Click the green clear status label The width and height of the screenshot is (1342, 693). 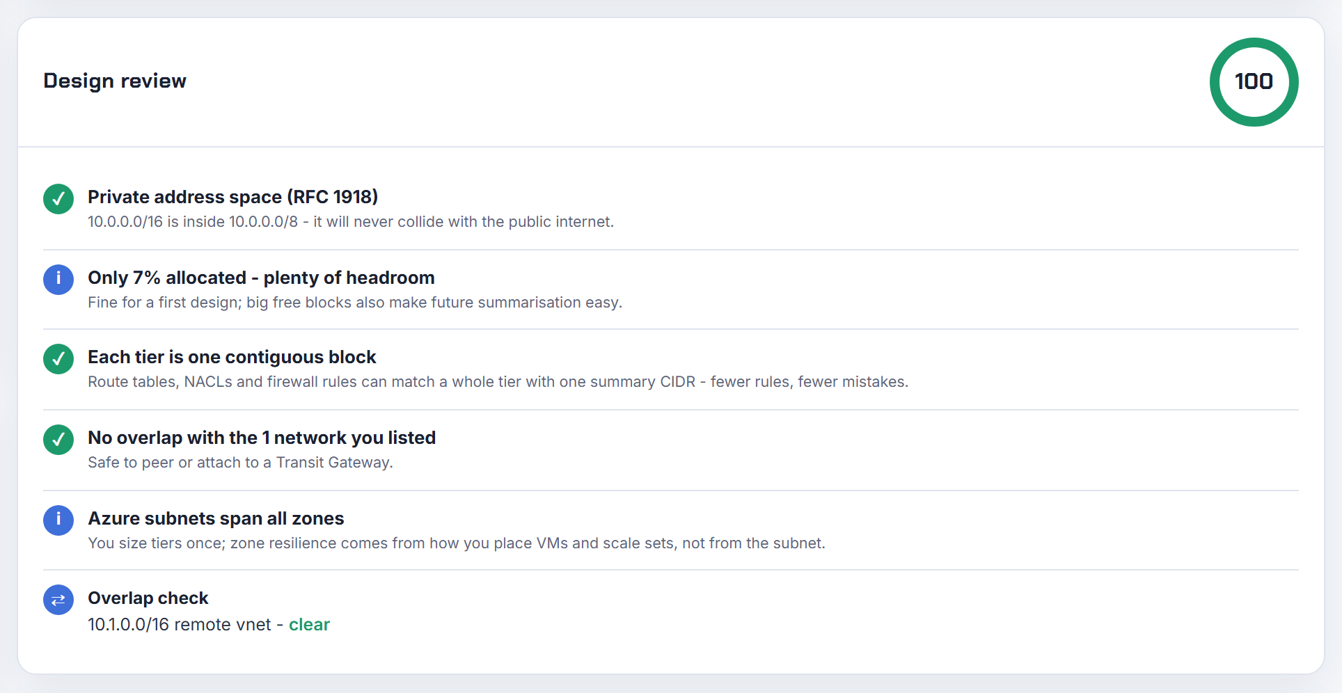coord(309,625)
